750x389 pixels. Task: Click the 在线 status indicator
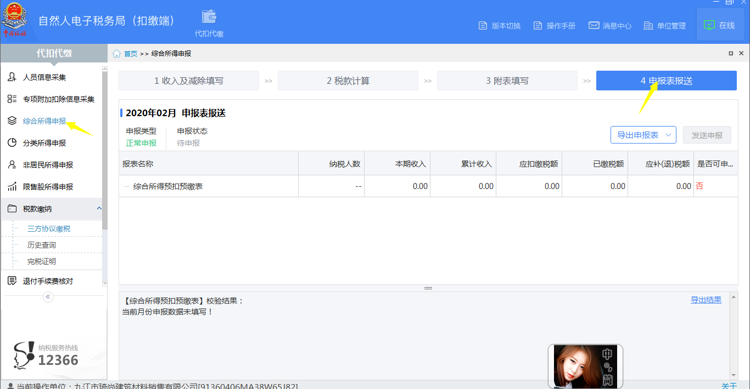tap(720, 25)
